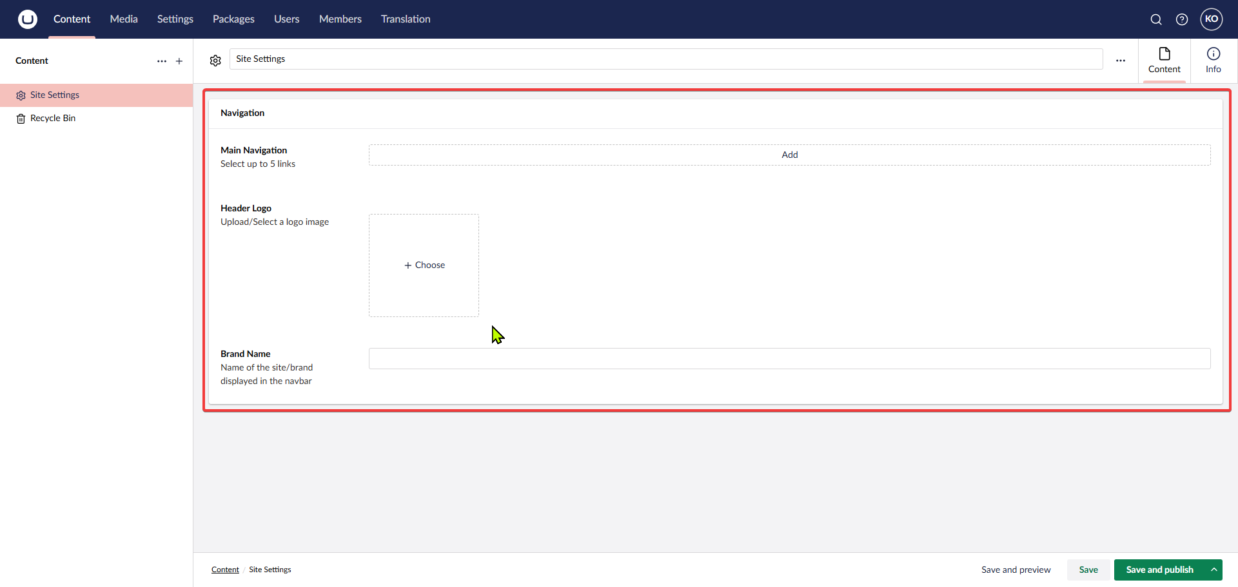Open the global search magnifier icon
Screen dimensions: 1238x587
click(x=1156, y=19)
